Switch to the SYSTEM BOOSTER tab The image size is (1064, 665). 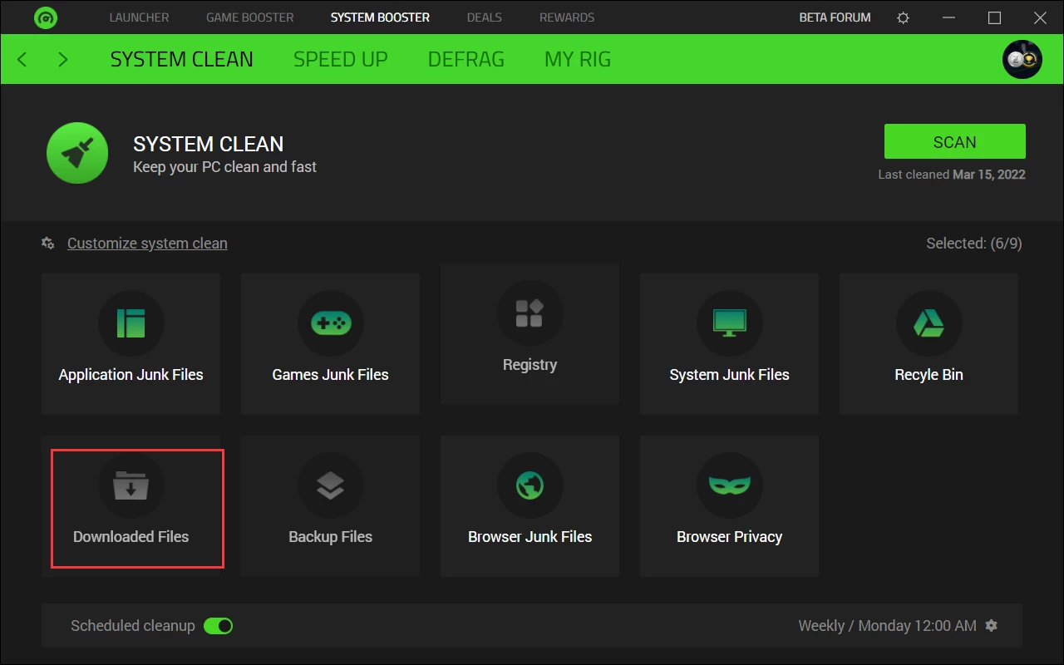pos(380,17)
